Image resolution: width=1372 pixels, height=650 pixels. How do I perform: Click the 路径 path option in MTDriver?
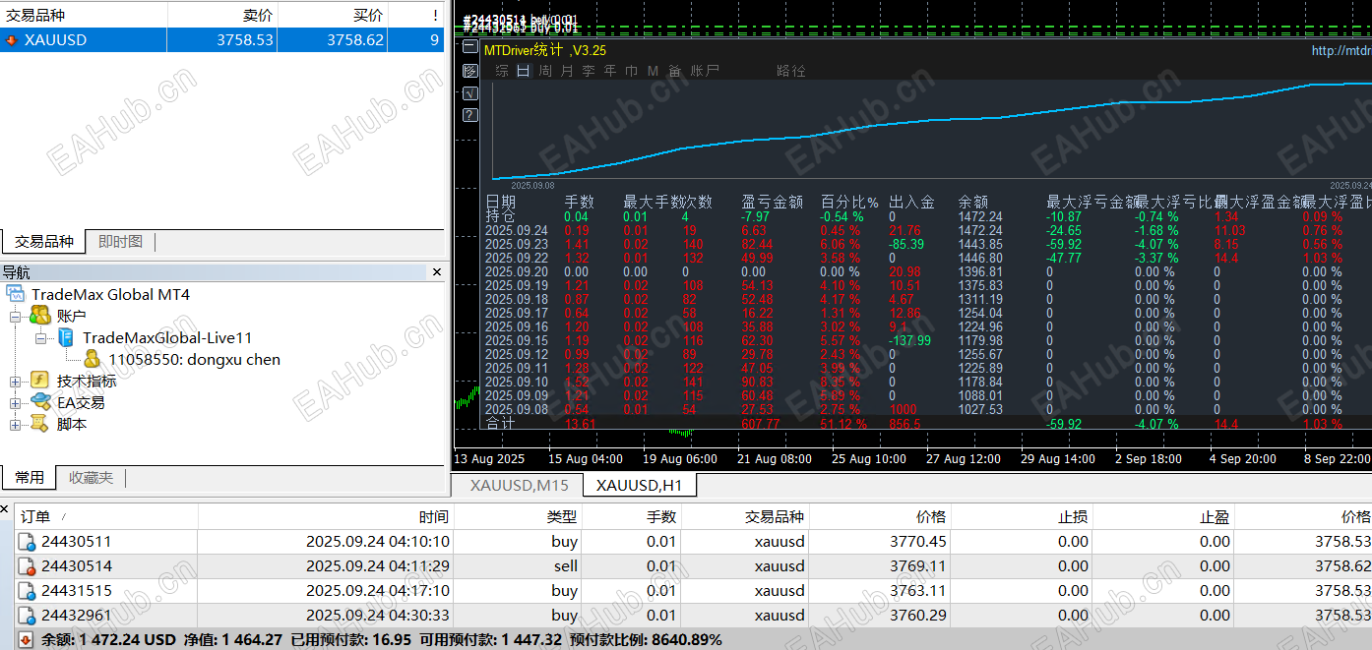[x=790, y=71]
